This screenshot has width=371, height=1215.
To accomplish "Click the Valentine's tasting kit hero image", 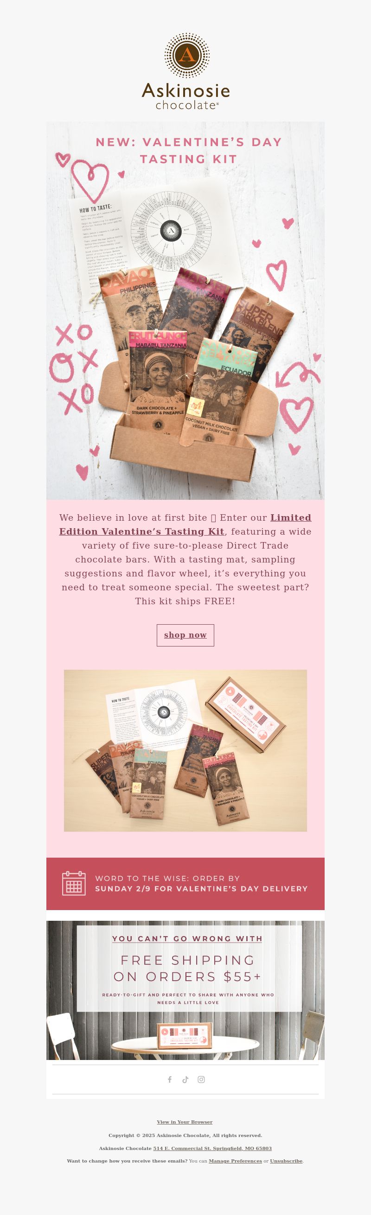I will pyautogui.click(x=185, y=311).
